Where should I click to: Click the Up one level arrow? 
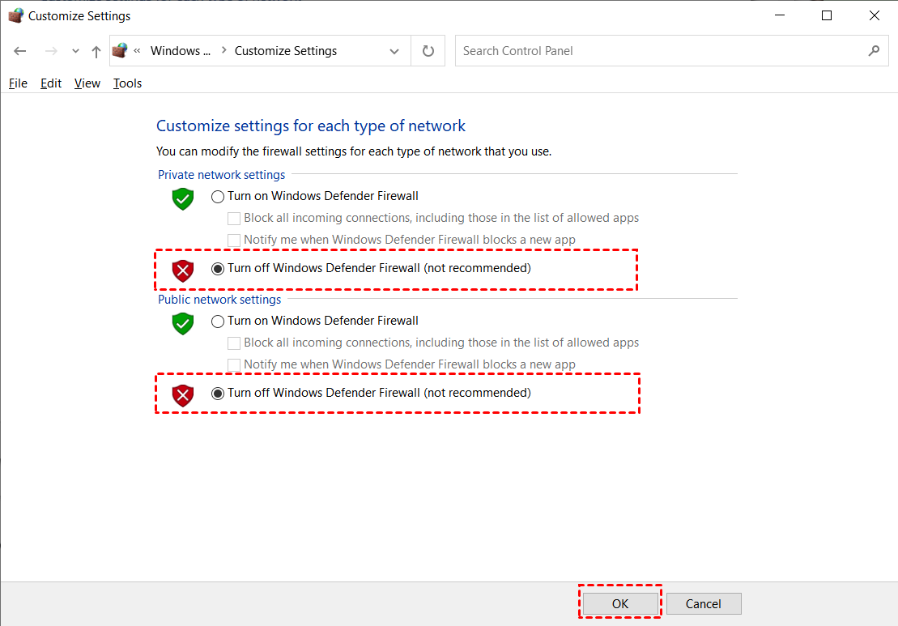pos(96,51)
